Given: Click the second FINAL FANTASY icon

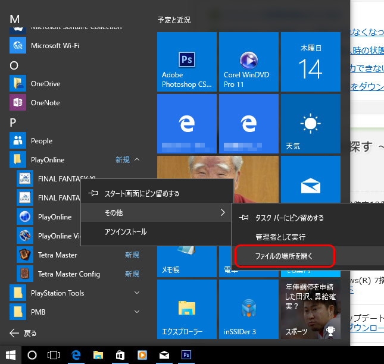Looking at the screenshot, I should tap(25, 197).
